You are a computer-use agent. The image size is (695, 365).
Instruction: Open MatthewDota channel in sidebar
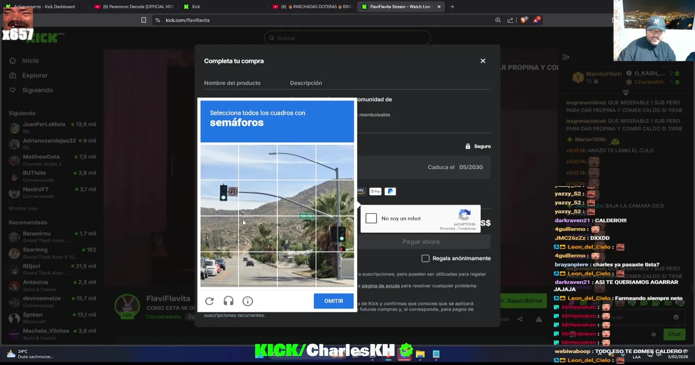click(52, 160)
